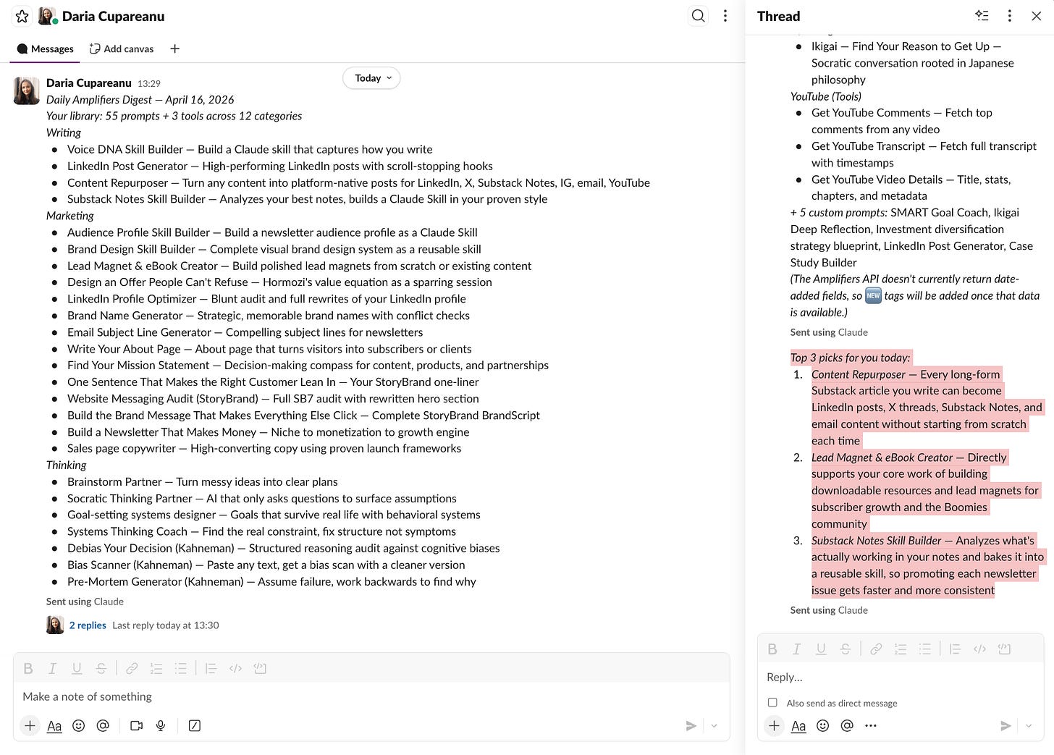Toggle italic in thread reply composer
The height and width of the screenshot is (755, 1054).
(x=796, y=649)
